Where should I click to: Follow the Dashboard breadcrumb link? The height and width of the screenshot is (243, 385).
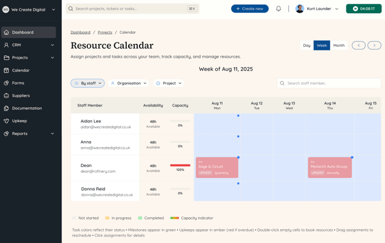81,32
